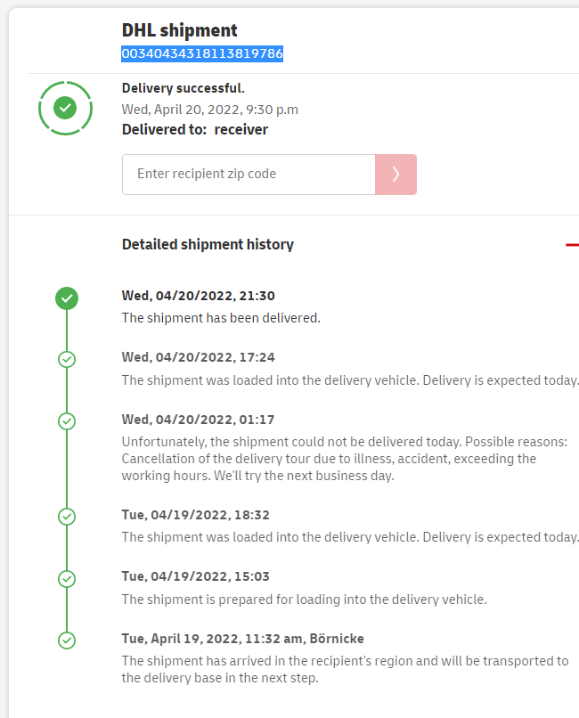Click the Detailed shipment history heading
Screen dimensions: 579x718
[x=208, y=244]
